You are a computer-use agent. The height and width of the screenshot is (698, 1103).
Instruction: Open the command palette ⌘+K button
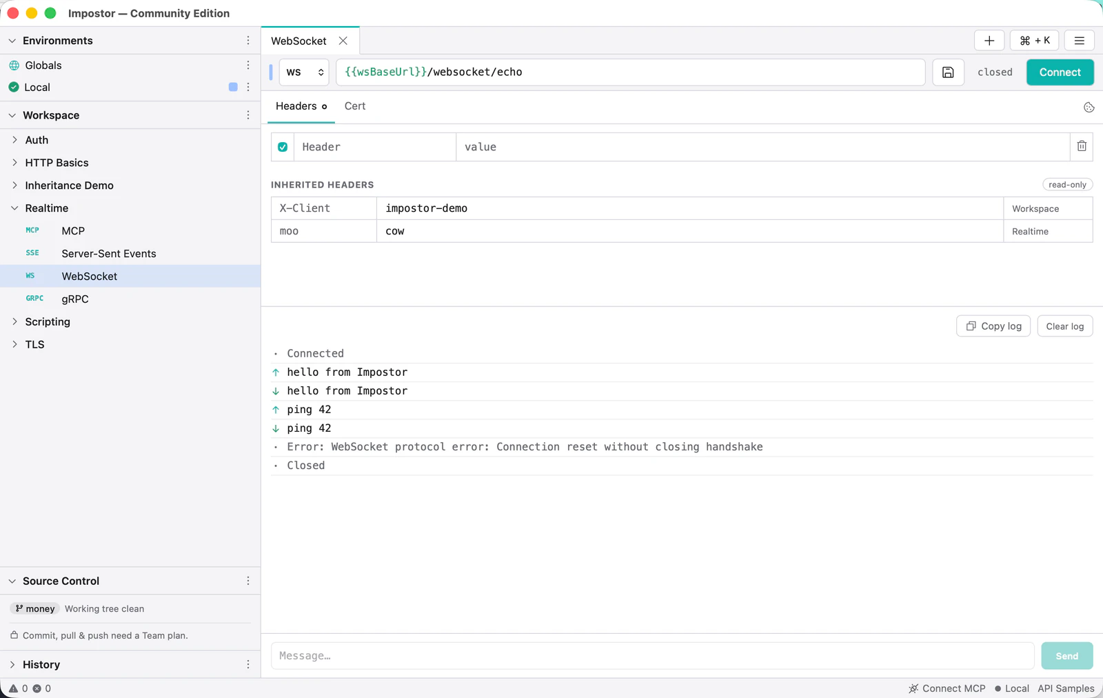click(x=1035, y=41)
